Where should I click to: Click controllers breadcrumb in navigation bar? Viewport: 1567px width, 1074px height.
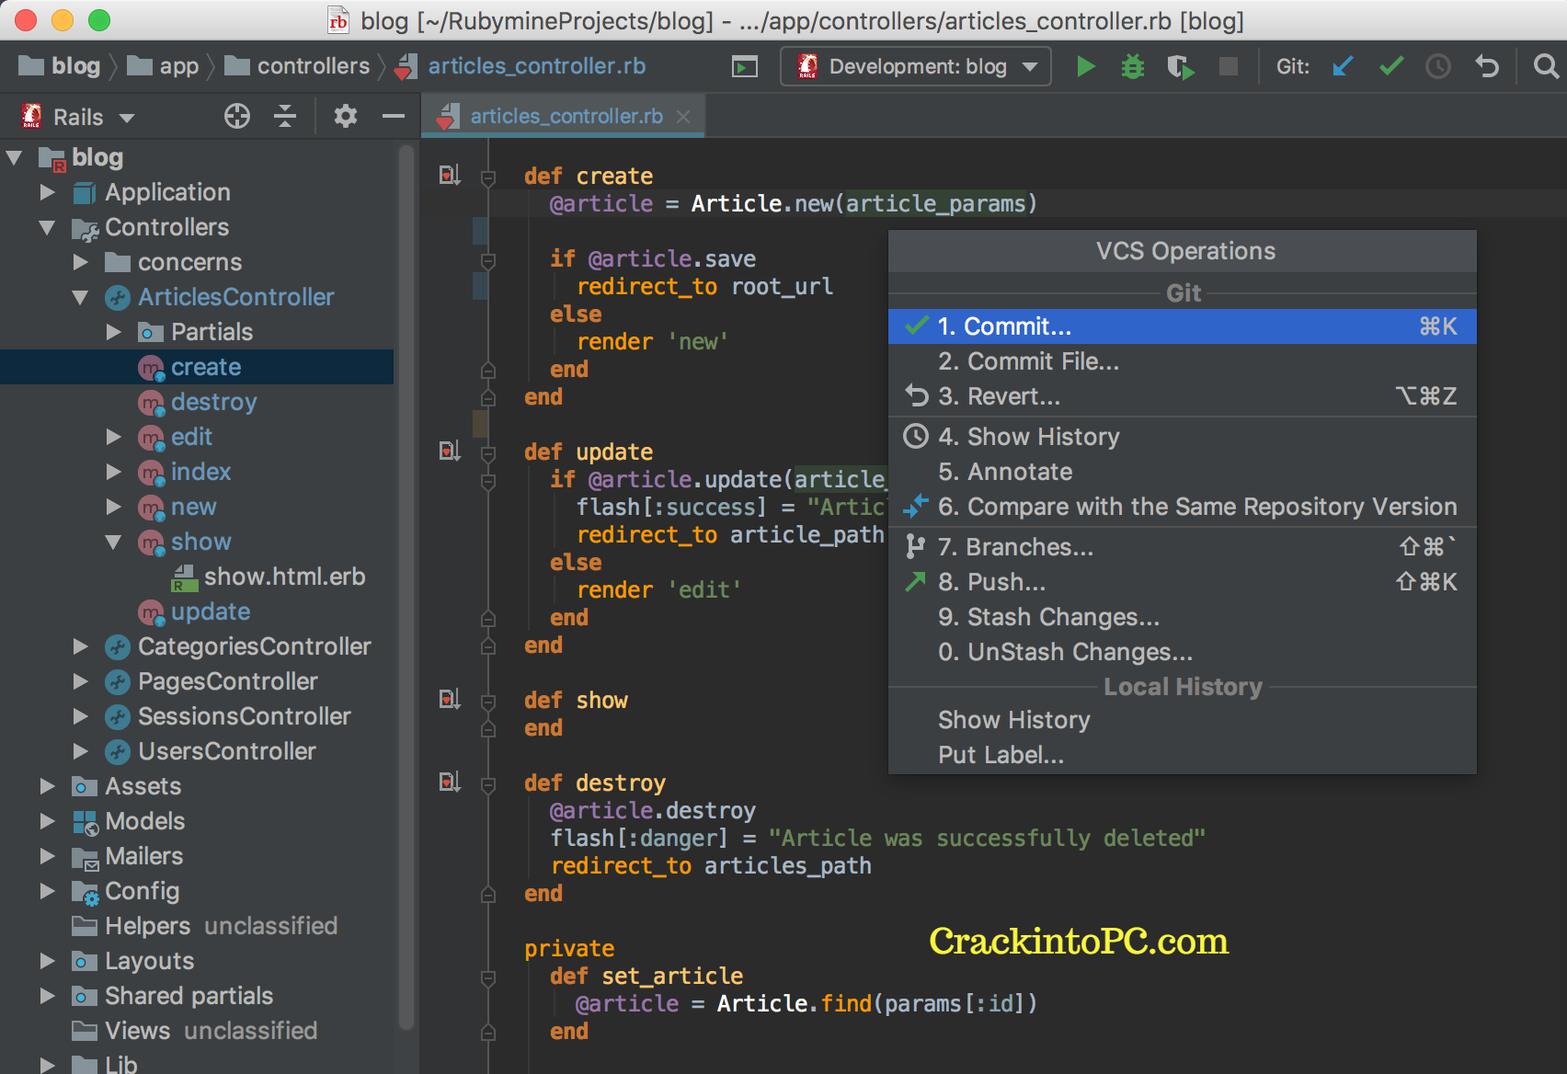pyautogui.click(x=297, y=66)
